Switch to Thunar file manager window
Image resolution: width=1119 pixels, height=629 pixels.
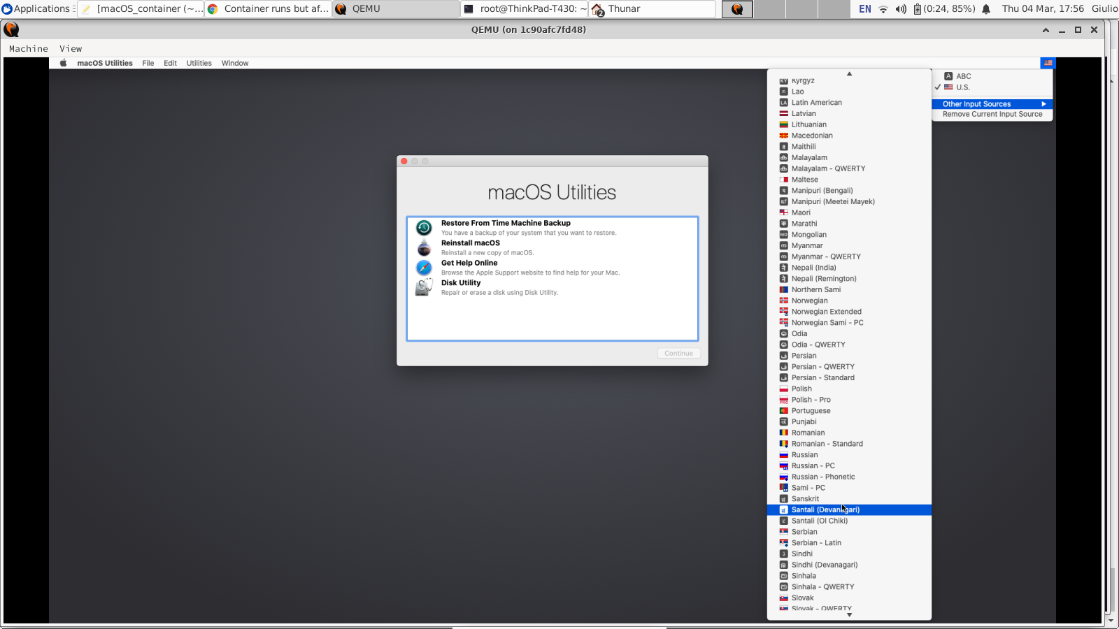point(652,9)
